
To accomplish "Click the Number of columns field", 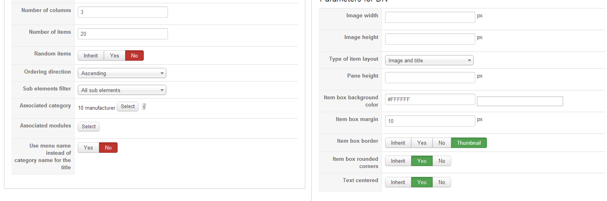I will pyautogui.click(x=122, y=12).
